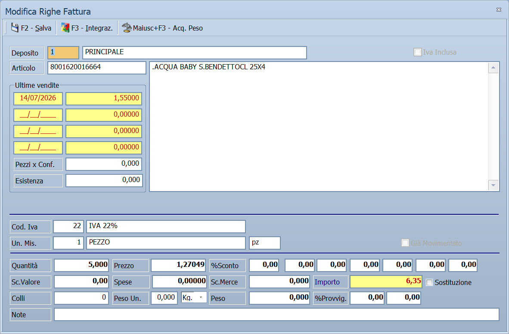The height and width of the screenshot is (334, 509).
Task: Click the Pezzi x Conf. value field
Action: [x=104, y=164]
